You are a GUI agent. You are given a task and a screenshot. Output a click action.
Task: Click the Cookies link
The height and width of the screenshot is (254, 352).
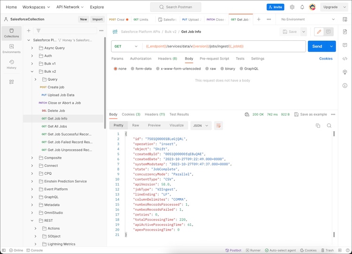pyautogui.click(x=326, y=59)
